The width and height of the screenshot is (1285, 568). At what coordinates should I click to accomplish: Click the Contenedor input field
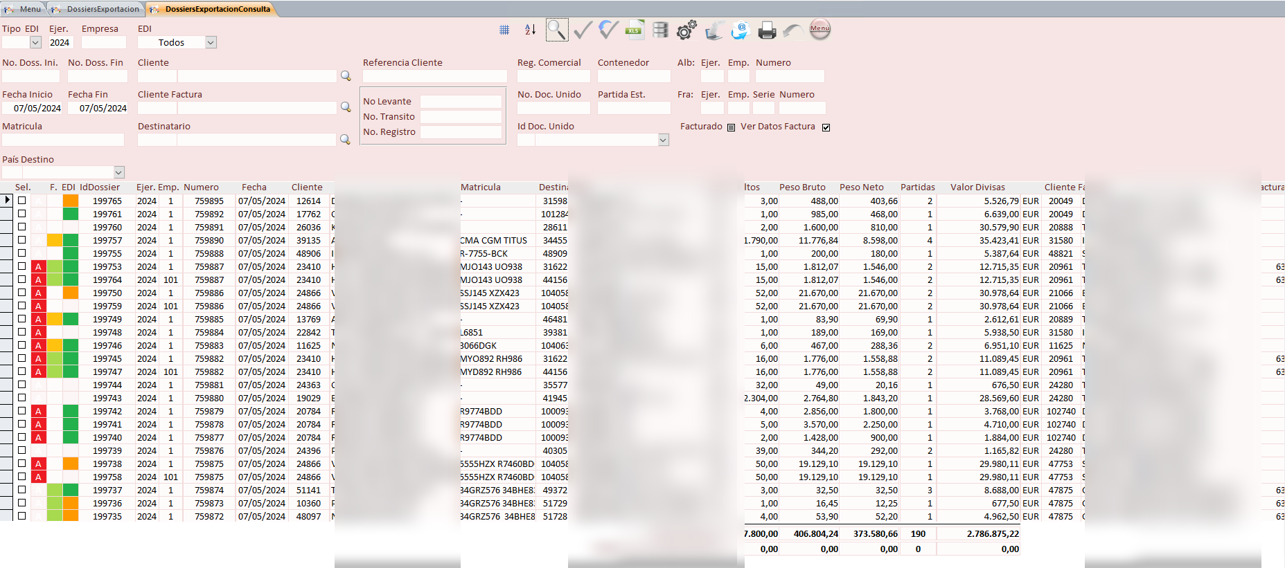[x=634, y=76]
